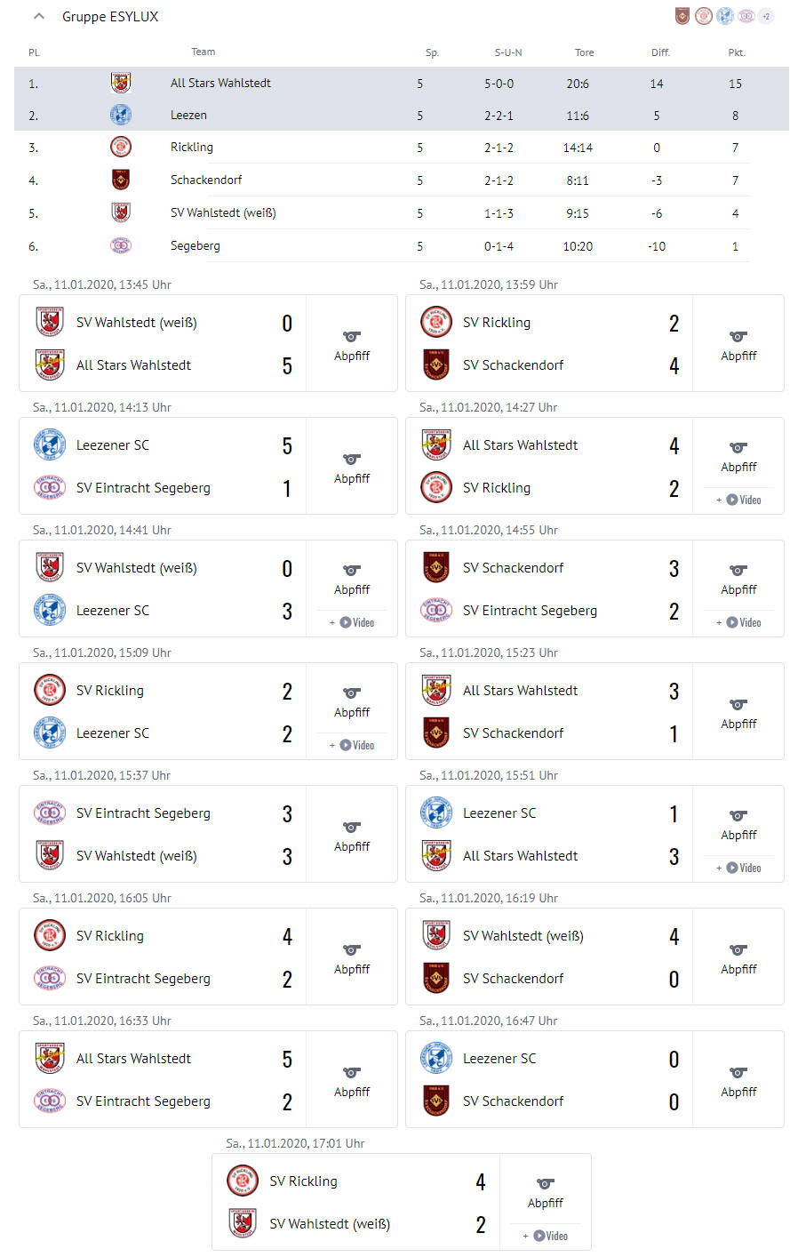Image resolution: width=790 pixels, height=1257 pixels.
Task: Click whistle icon of the 13:59 Rickling–Schackendorf match
Action: click(x=738, y=337)
